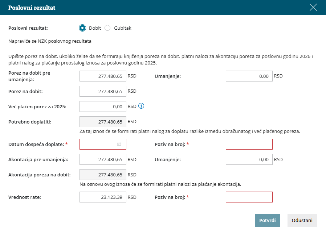Focus the Datum dospeća doplate date field

(98, 144)
